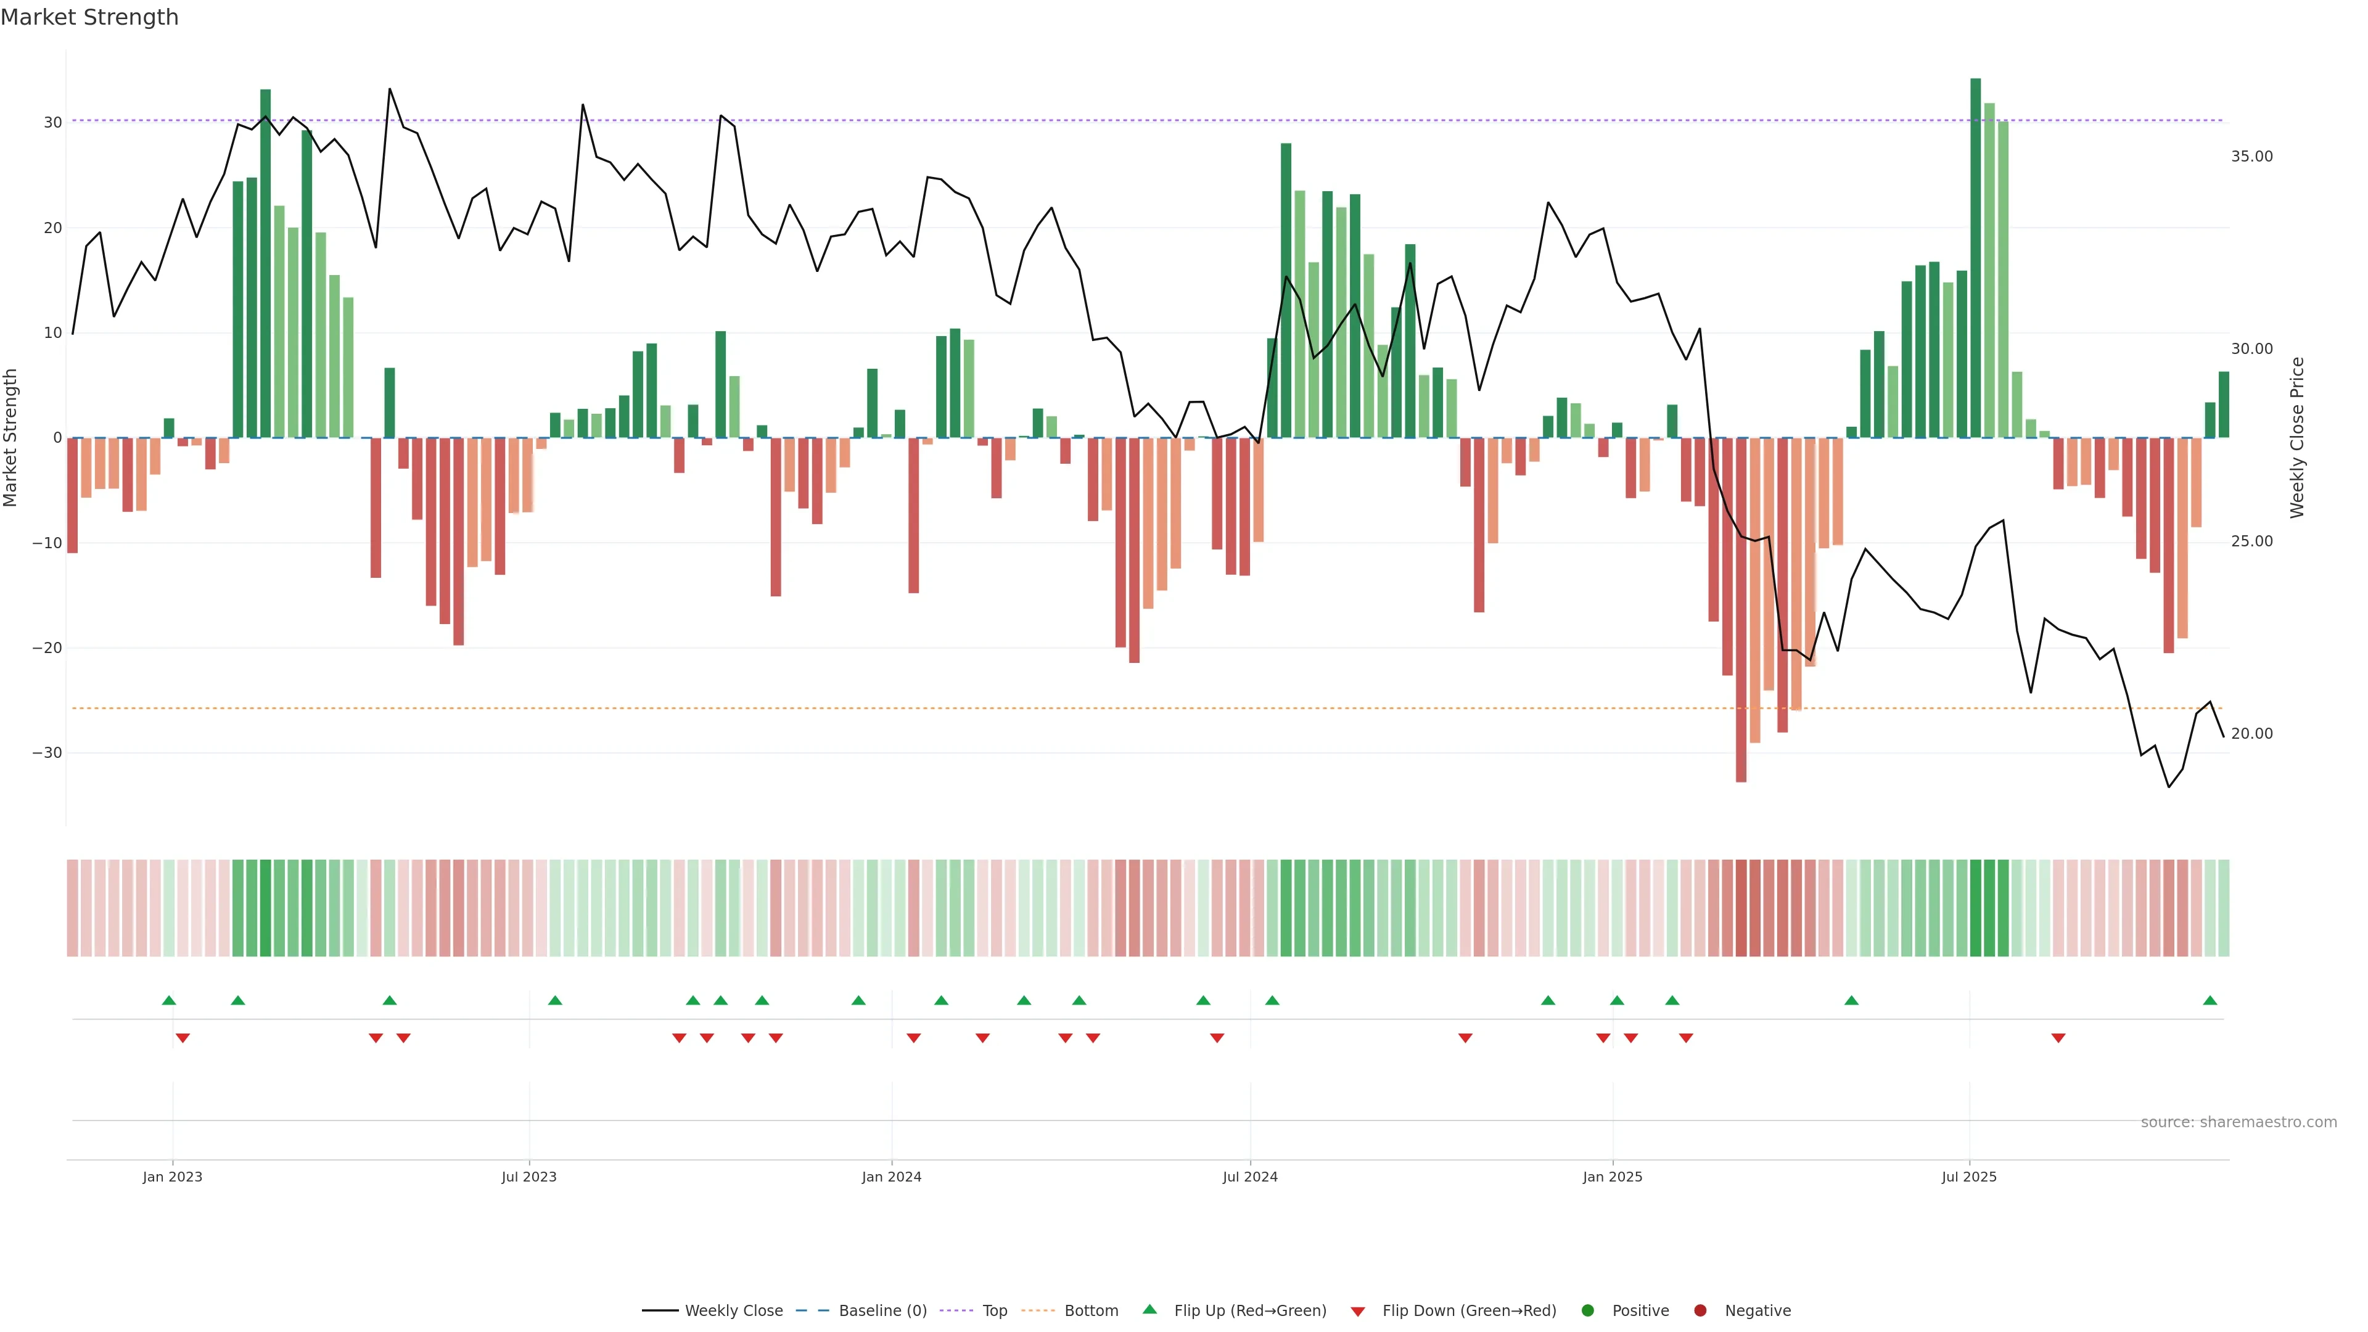Image resolution: width=2368 pixels, height=1332 pixels.
Task: Toggle the 'Weekly Close' legend label
Action: coord(734,1310)
